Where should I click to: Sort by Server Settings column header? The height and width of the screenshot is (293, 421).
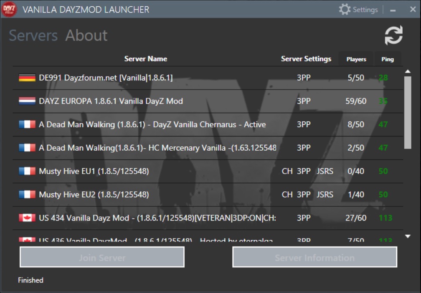click(x=306, y=59)
